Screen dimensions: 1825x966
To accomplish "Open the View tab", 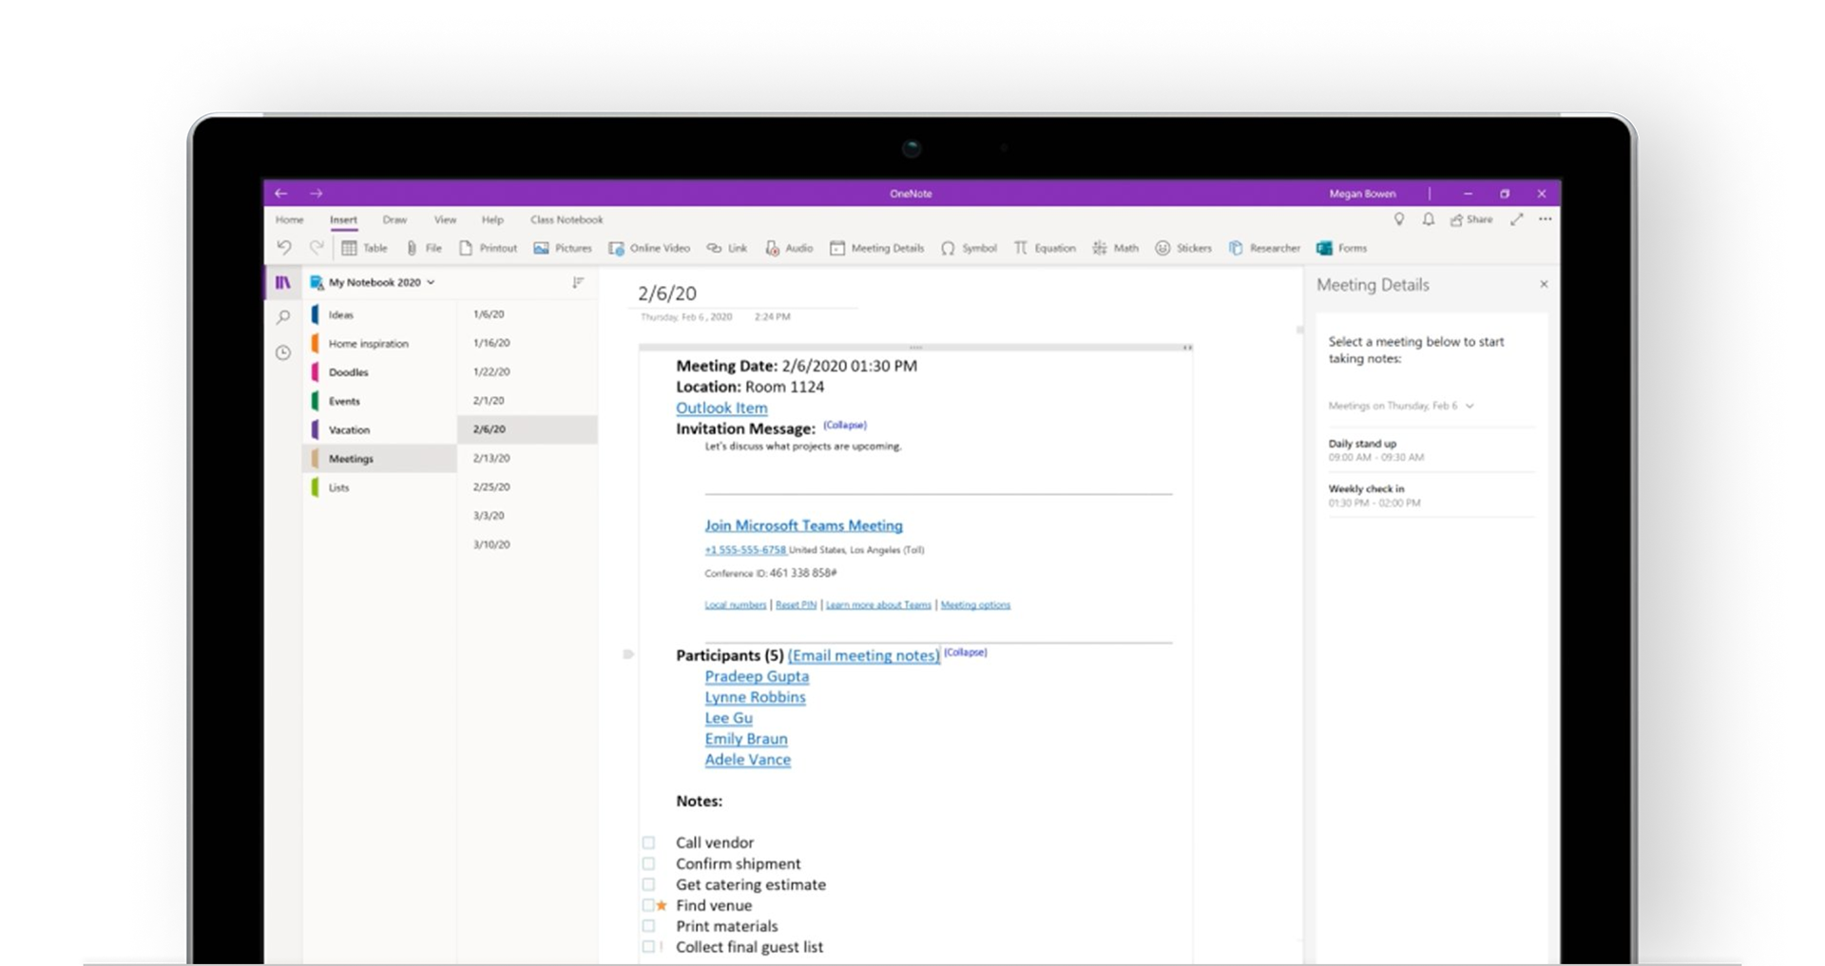I will (445, 219).
